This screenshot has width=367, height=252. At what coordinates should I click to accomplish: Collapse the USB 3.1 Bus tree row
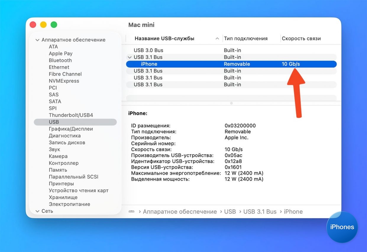coord(130,57)
